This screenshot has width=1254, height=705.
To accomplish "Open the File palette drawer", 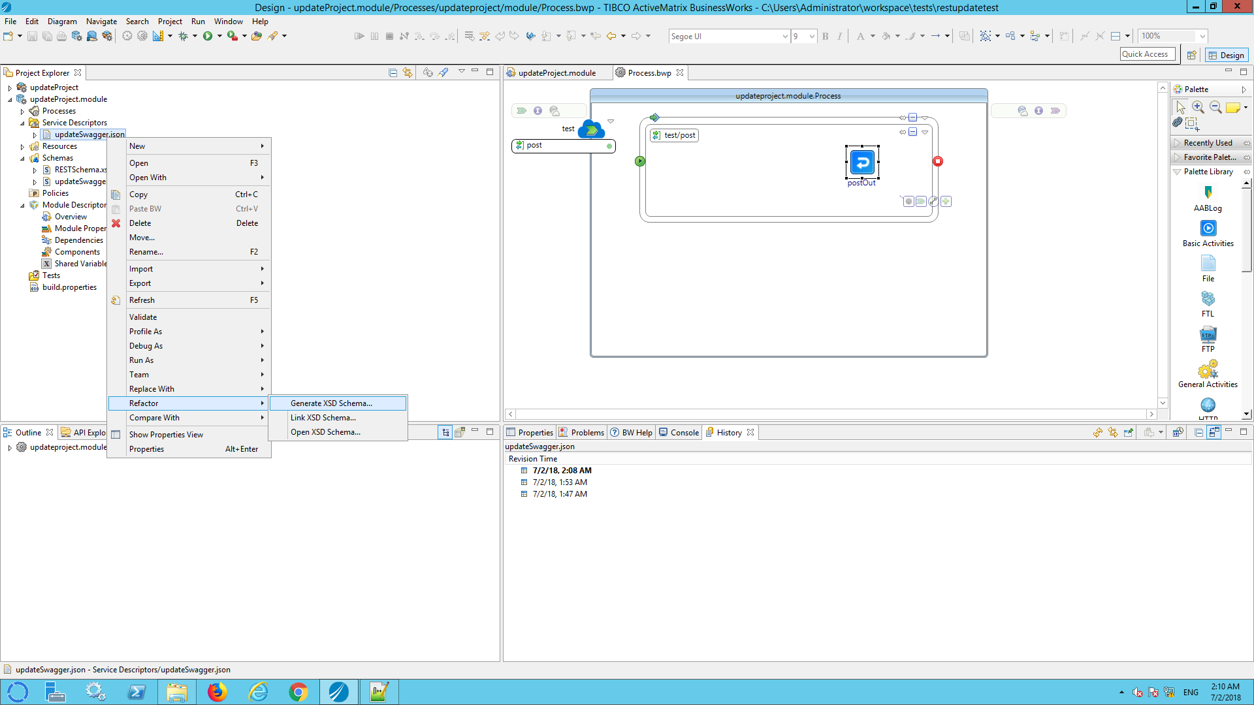I will 1208,269.
